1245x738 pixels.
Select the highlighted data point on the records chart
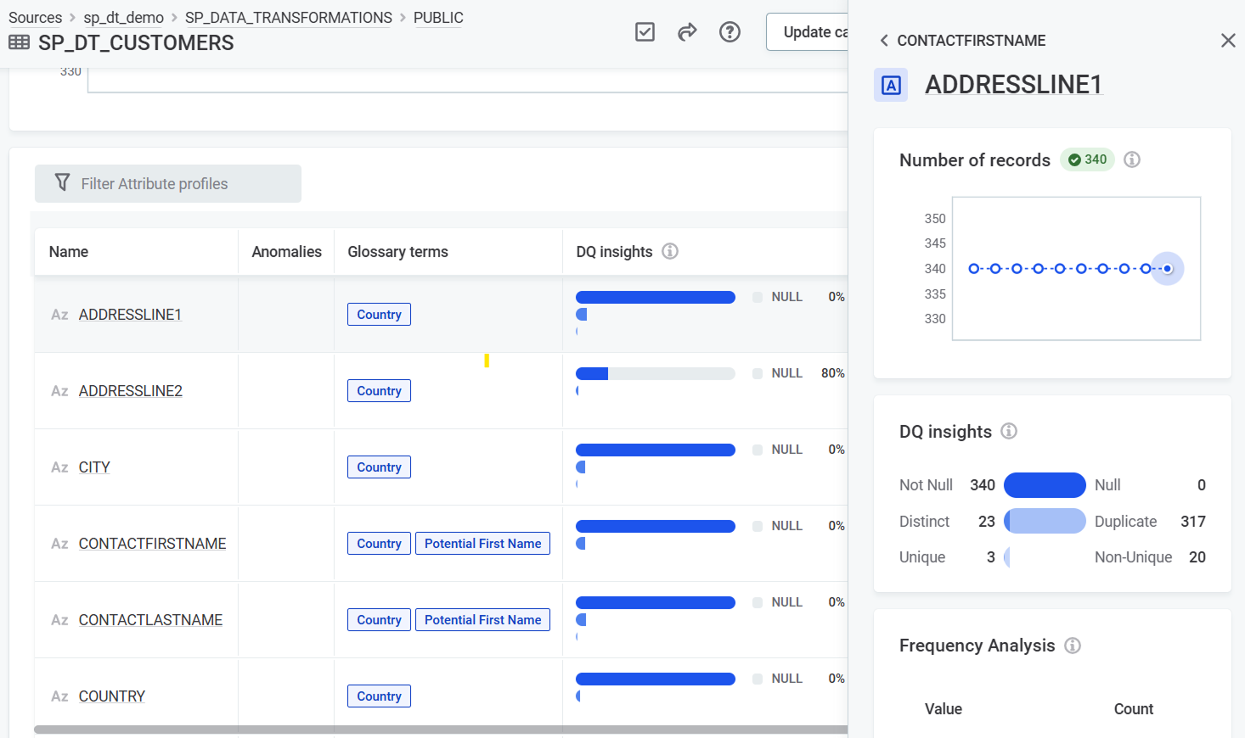1167,268
